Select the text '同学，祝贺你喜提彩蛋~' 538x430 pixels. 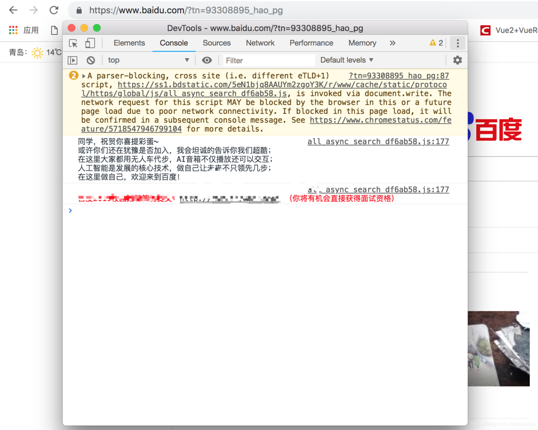click(118, 142)
